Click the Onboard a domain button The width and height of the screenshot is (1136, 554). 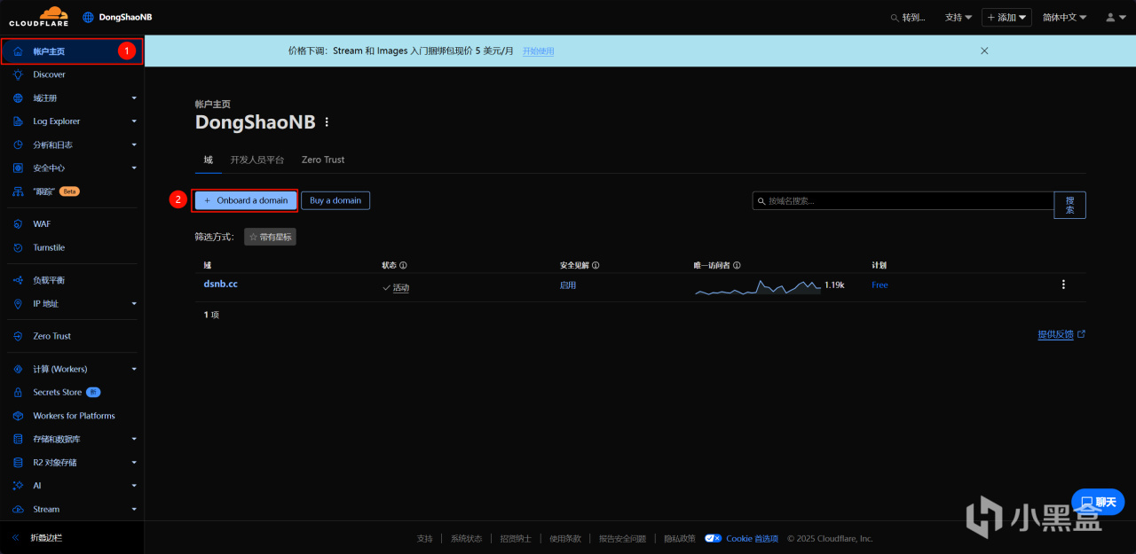pos(246,200)
